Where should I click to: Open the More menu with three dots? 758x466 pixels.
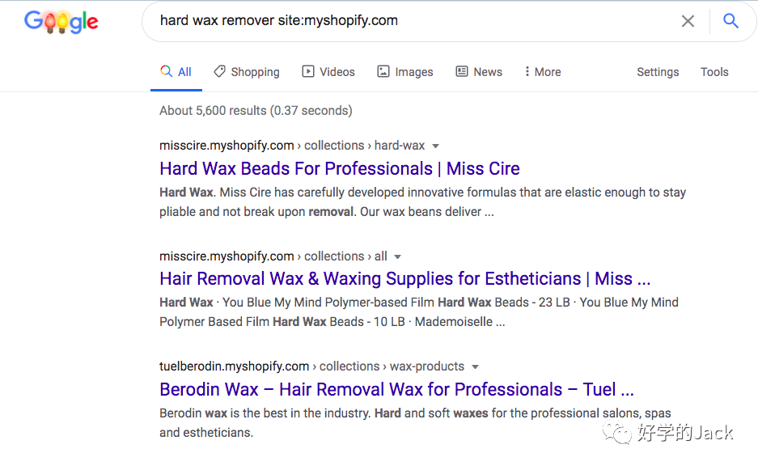point(542,72)
